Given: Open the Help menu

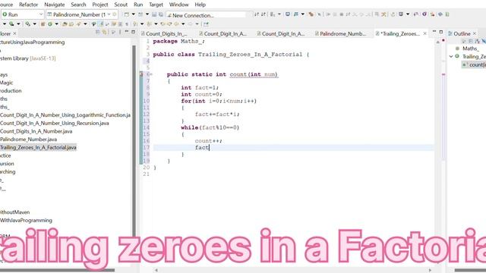Looking at the screenshot, I should click(200, 5).
